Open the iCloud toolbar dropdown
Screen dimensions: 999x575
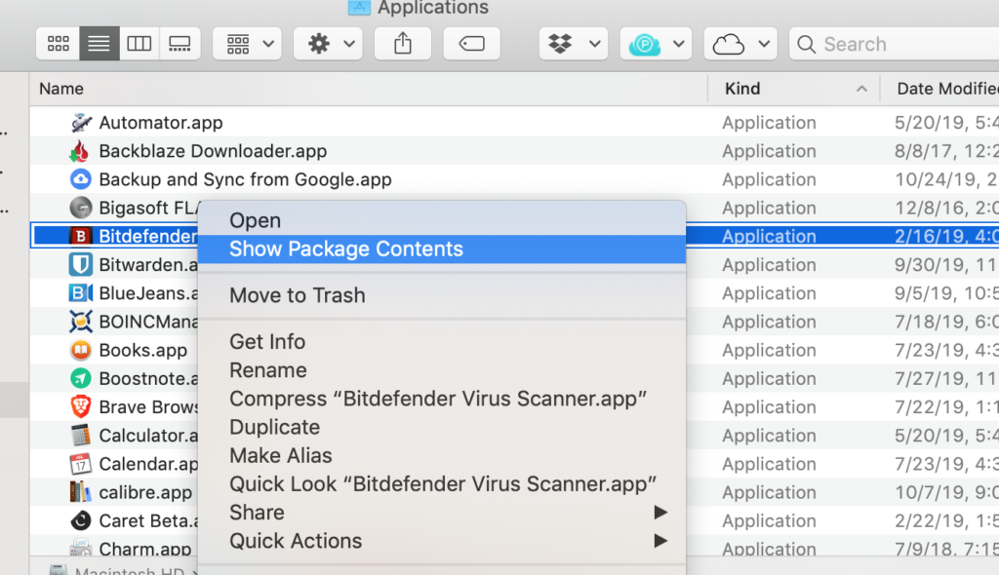click(740, 44)
